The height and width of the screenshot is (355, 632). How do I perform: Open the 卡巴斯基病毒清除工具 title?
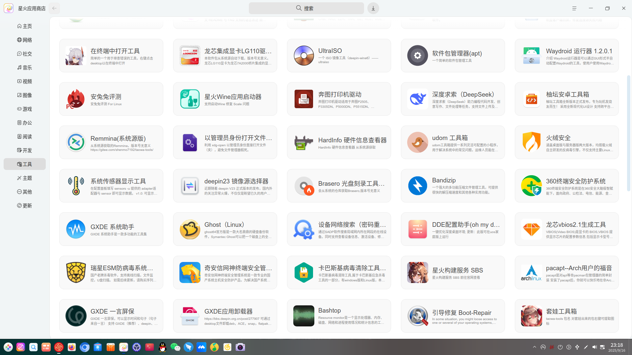(x=352, y=268)
